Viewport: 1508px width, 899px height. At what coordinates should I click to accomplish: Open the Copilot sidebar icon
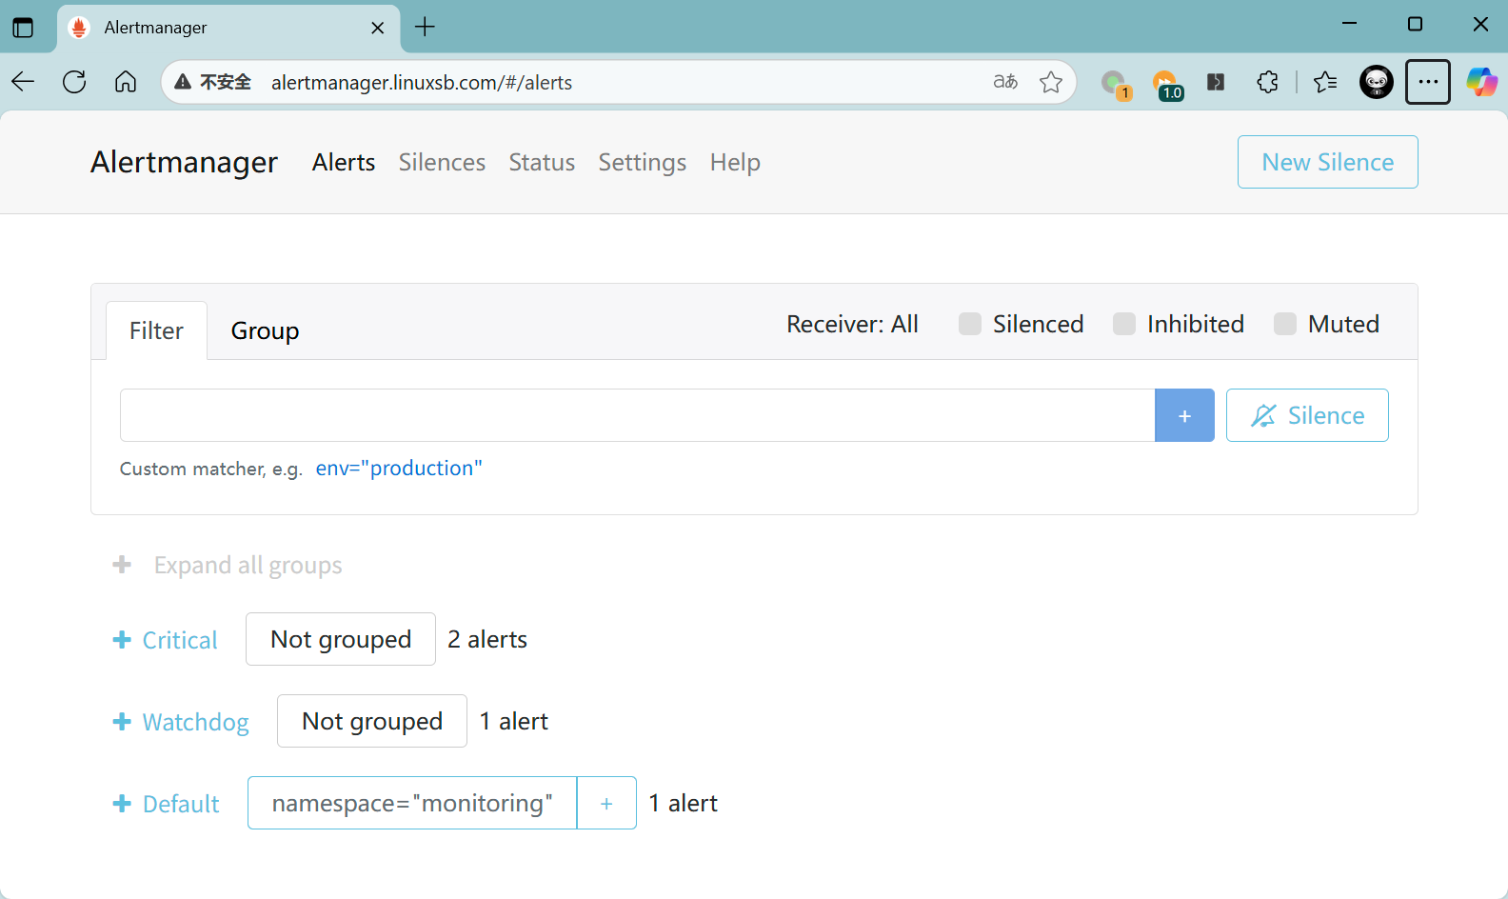[1480, 82]
